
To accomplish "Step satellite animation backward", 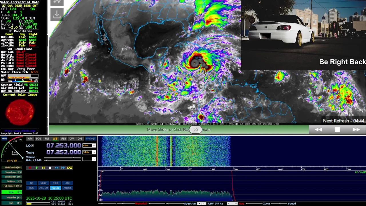I will tap(318, 130).
